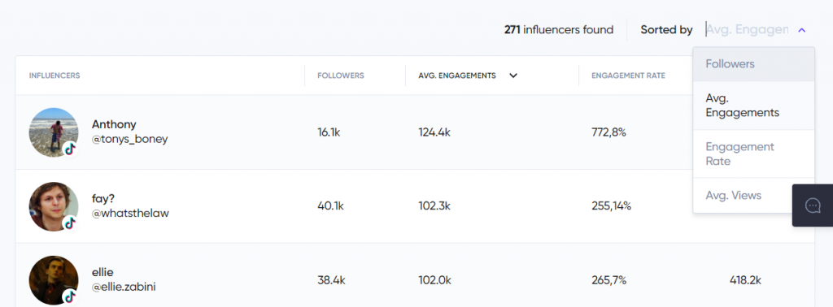Focus the Sorted by search field

tap(747, 30)
